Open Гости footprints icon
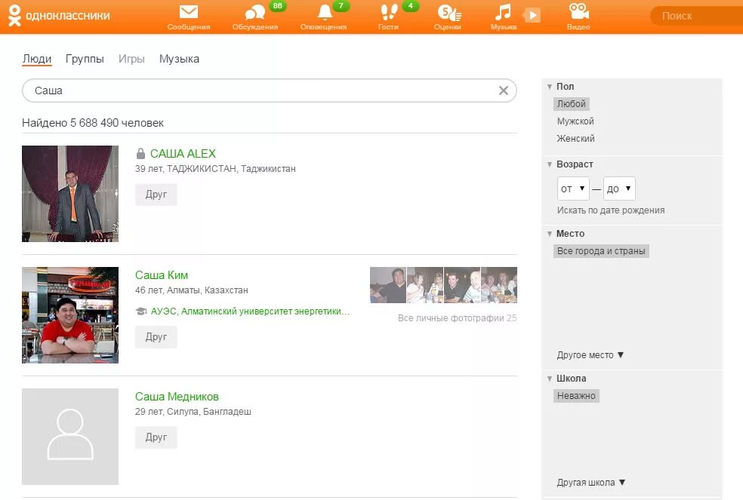Screen dimensions: 743x500 [389, 12]
